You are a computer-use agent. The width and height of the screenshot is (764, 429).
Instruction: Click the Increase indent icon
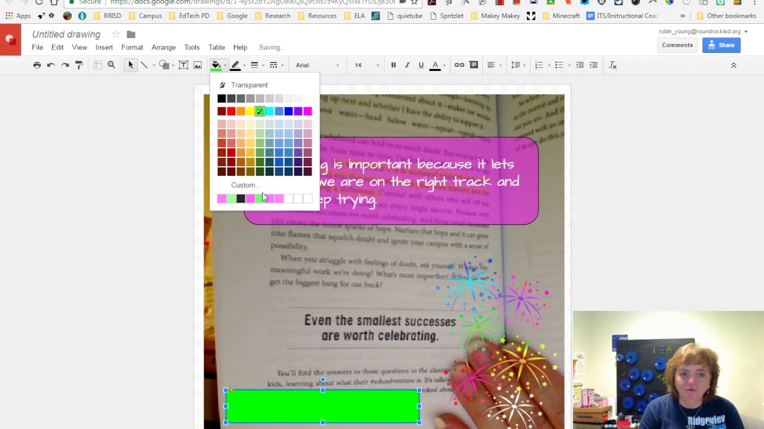[x=593, y=65]
